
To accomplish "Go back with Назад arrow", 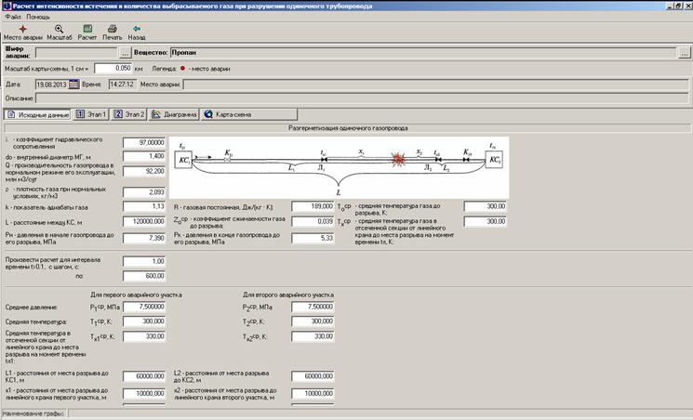I will (x=137, y=30).
